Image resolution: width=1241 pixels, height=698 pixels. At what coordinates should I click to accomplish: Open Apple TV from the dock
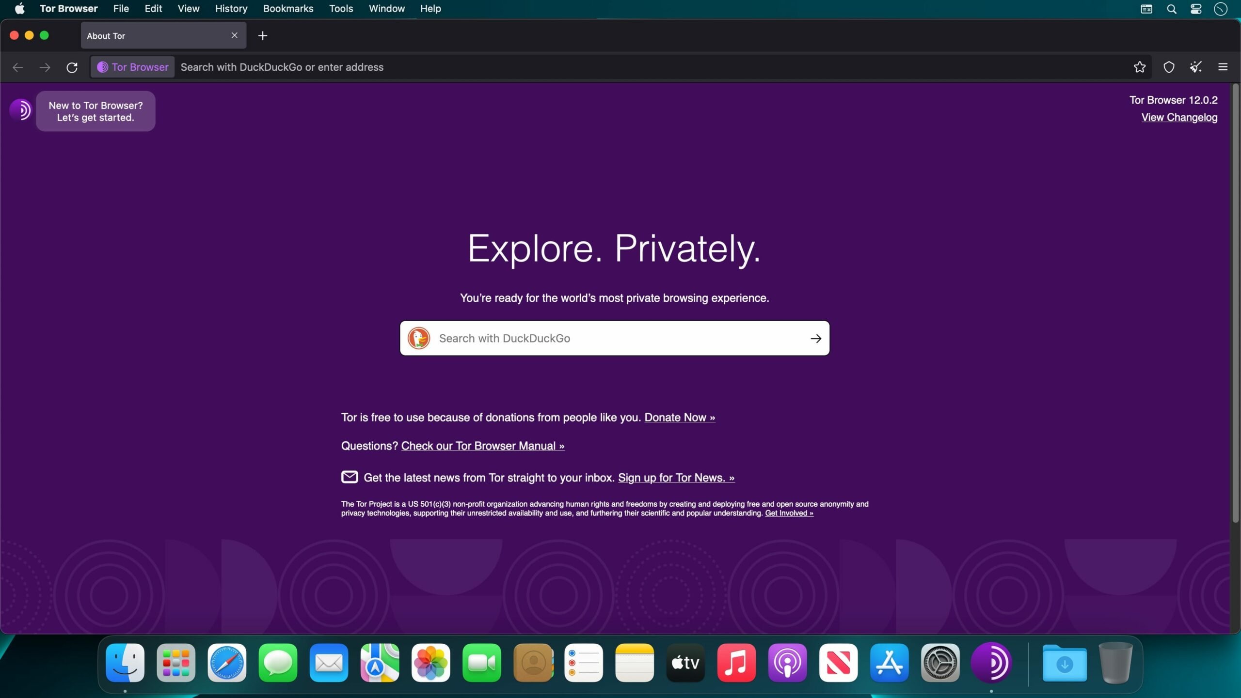pyautogui.click(x=685, y=663)
